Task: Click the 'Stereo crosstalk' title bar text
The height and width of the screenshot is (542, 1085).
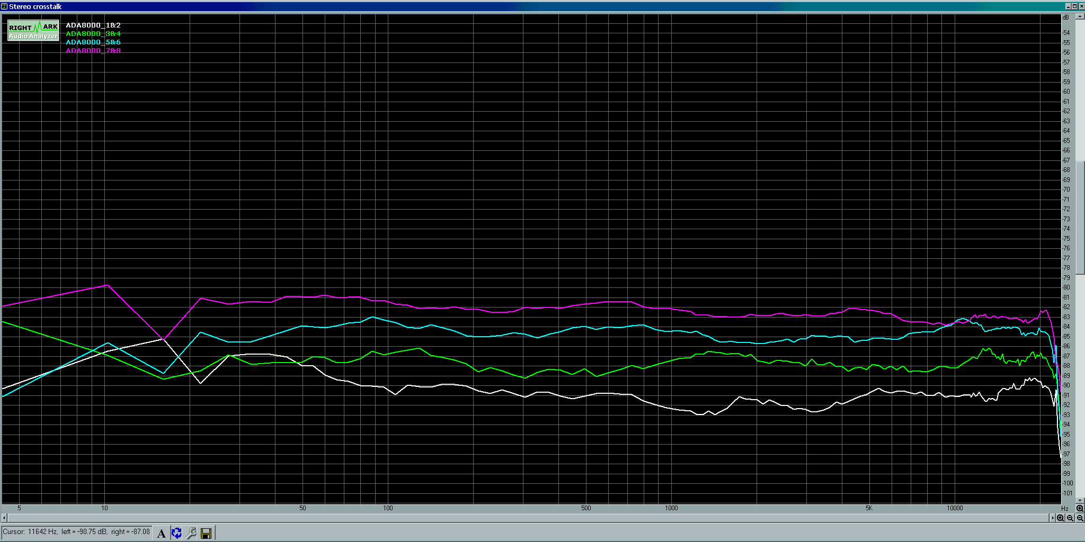Action: point(35,6)
